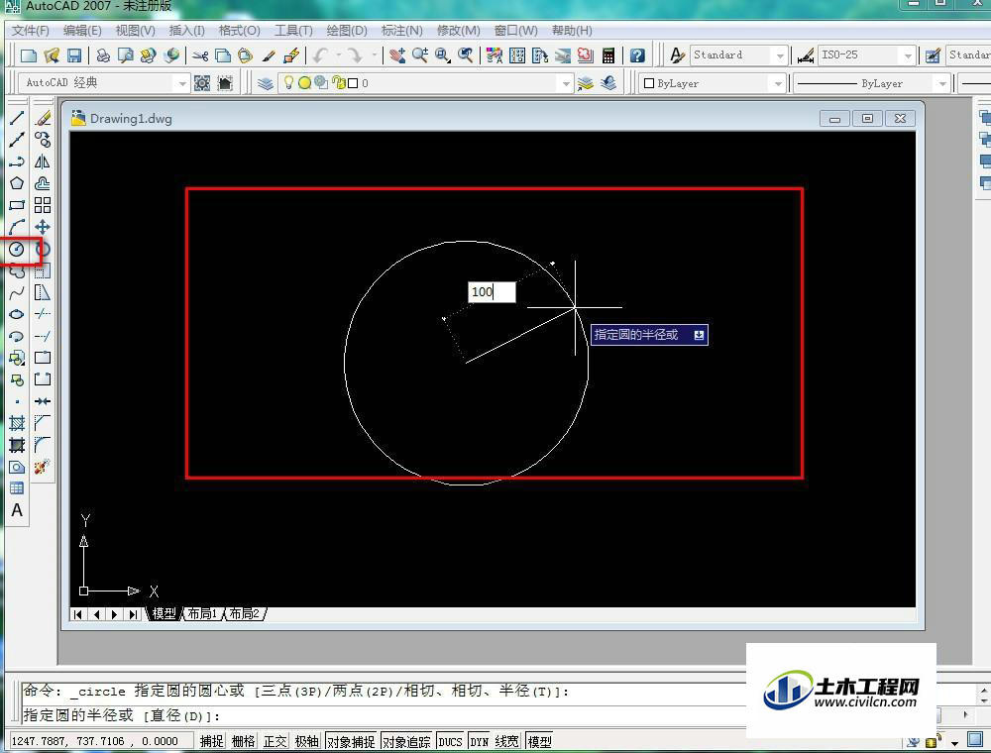The height and width of the screenshot is (753, 991).
Task: Switch to the 布局1 layout tab
Action: 202,613
